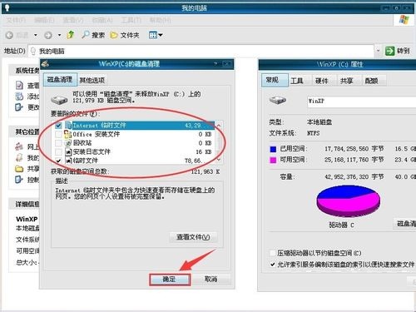Click the 控制面板 icon in other places
The width and height of the screenshot is (416, 312).
pyautogui.click(x=19, y=180)
